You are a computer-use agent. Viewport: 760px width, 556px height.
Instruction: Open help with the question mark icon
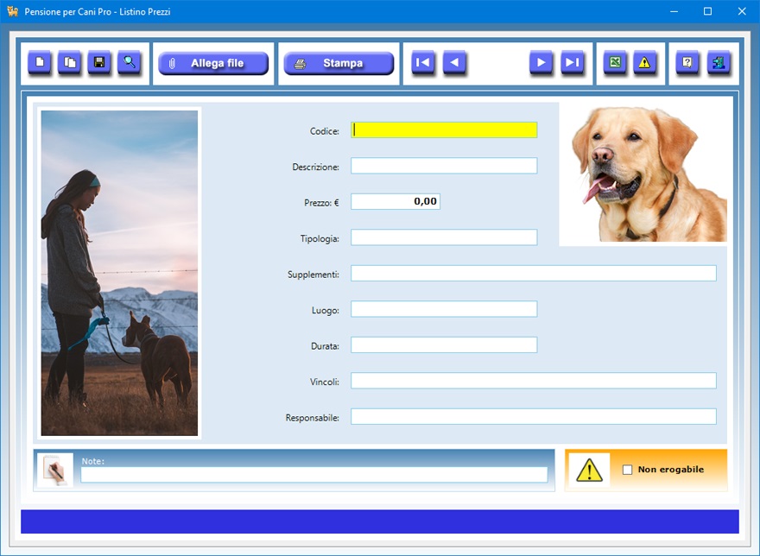(687, 62)
